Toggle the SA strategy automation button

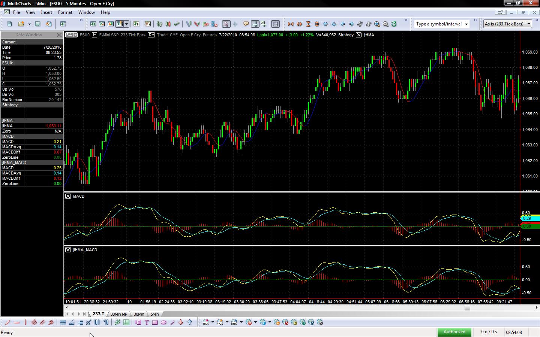tap(71, 35)
